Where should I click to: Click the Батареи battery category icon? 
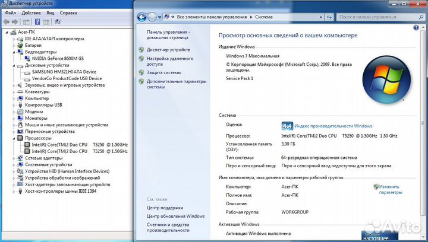coord(20,45)
